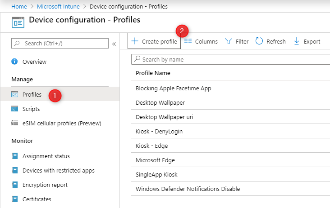Sort by the Profile Name column header
Image resolution: width=330 pixels, height=208 pixels.
[x=153, y=73]
